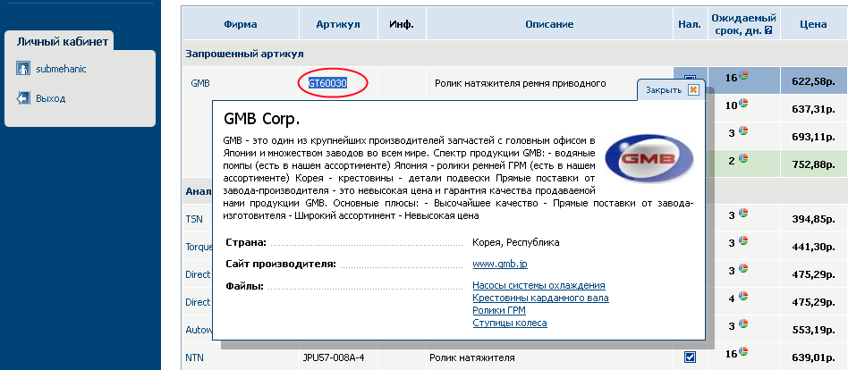Click the GMB firm link in table

pos(199,84)
